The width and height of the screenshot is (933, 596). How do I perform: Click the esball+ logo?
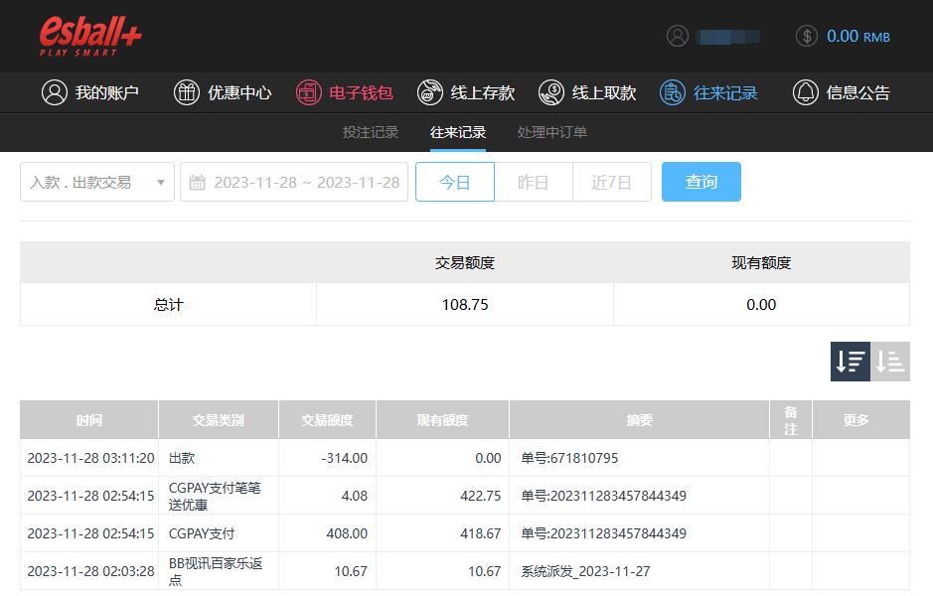90,37
